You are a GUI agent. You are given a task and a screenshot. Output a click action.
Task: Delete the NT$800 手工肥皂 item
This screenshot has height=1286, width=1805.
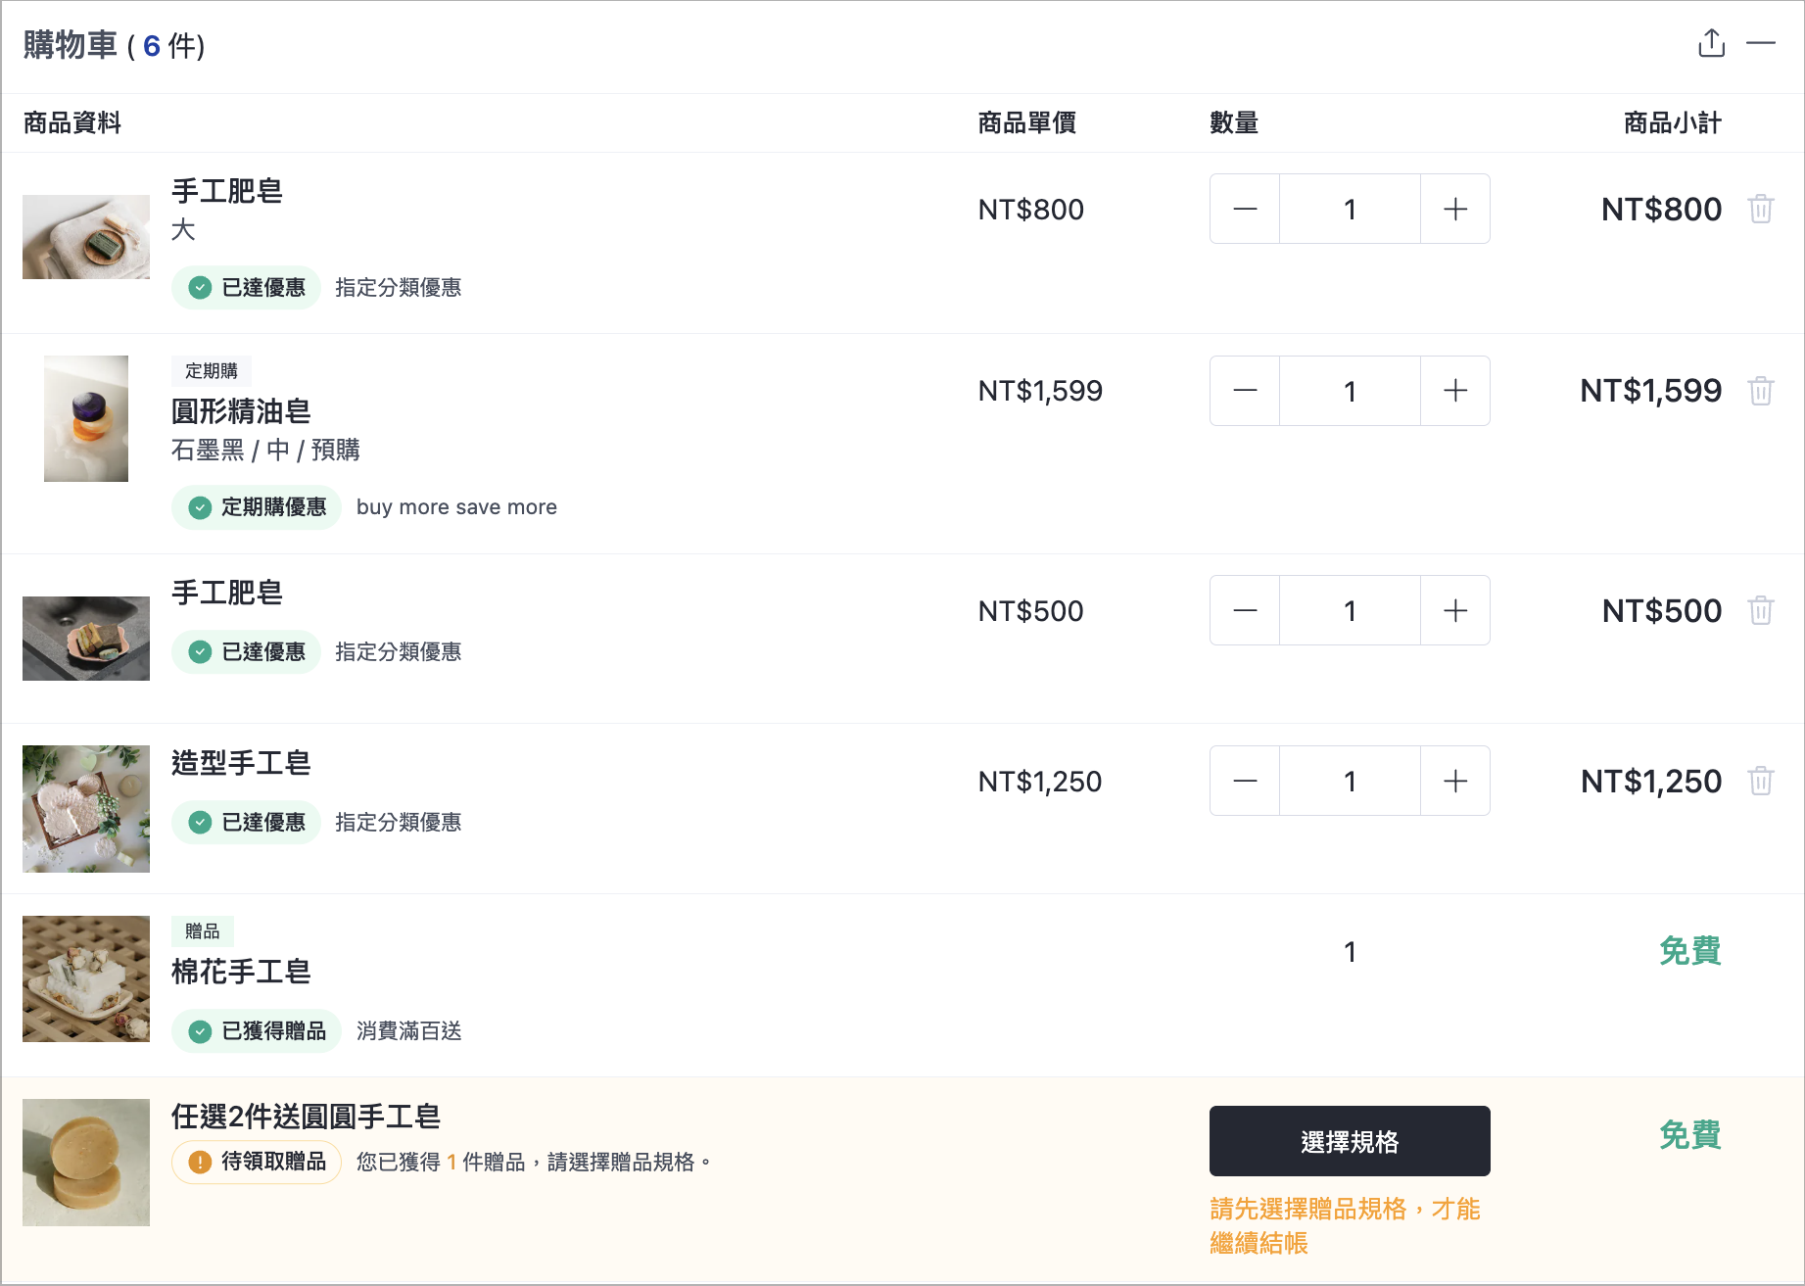1761,209
